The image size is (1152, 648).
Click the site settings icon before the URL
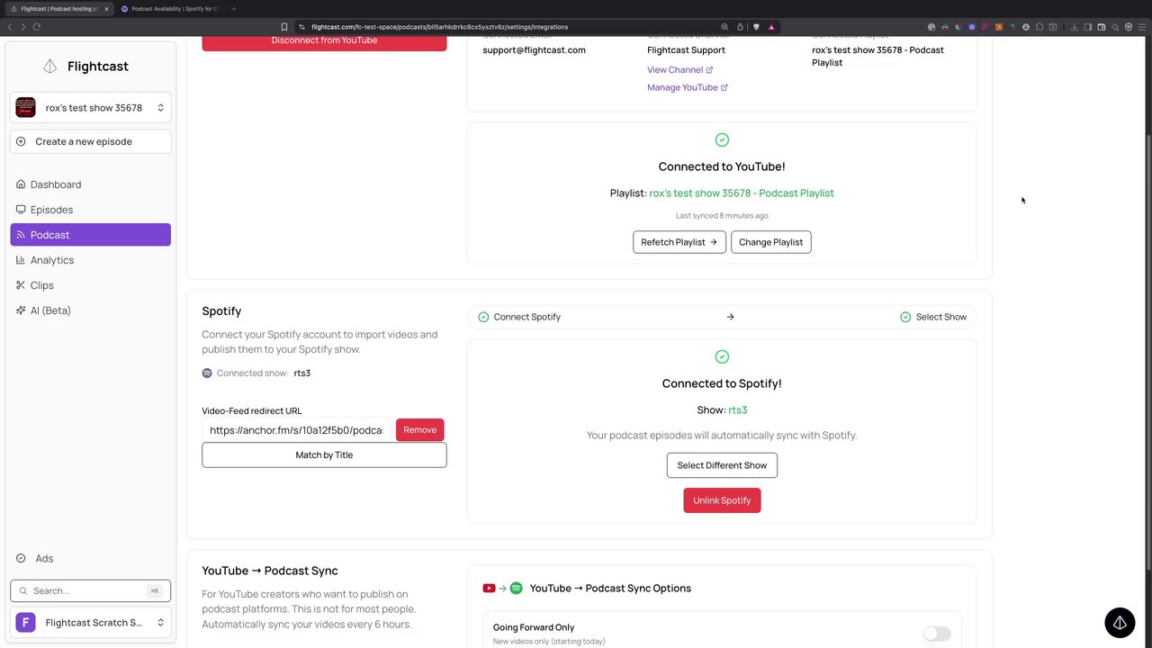(x=301, y=27)
